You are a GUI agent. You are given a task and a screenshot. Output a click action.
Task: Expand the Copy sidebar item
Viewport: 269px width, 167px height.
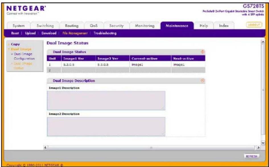click(x=15, y=44)
